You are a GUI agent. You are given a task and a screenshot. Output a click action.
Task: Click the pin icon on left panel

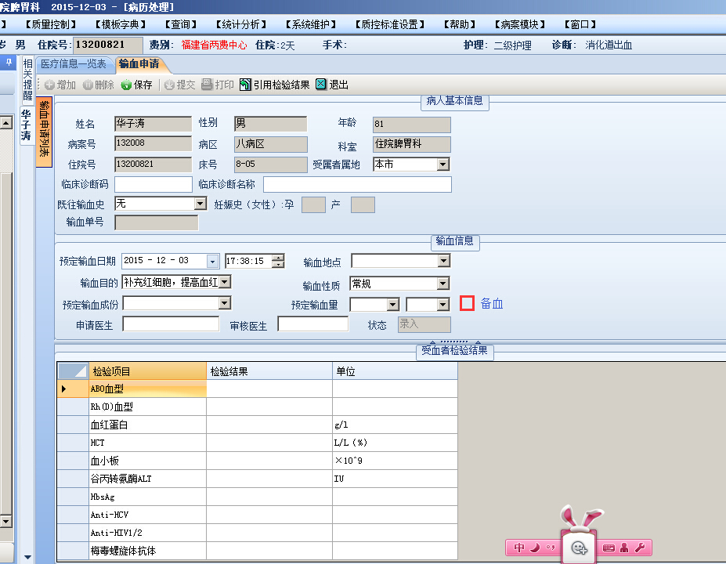point(9,62)
